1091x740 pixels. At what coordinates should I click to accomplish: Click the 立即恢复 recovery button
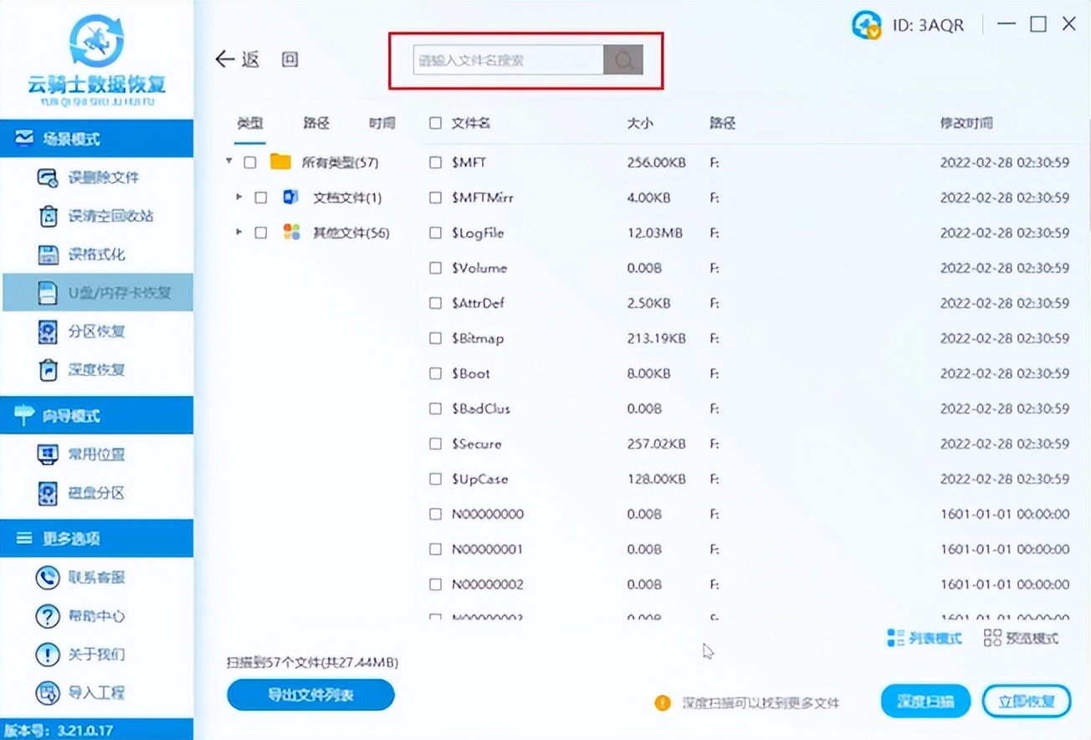tap(1026, 701)
